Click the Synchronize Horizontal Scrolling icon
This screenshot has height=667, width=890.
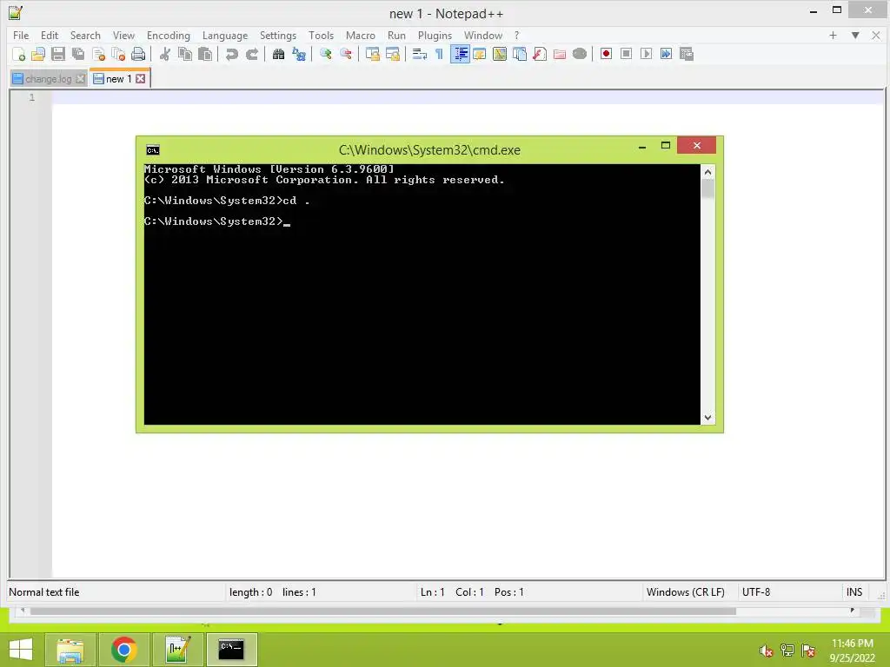pos(393,54)
